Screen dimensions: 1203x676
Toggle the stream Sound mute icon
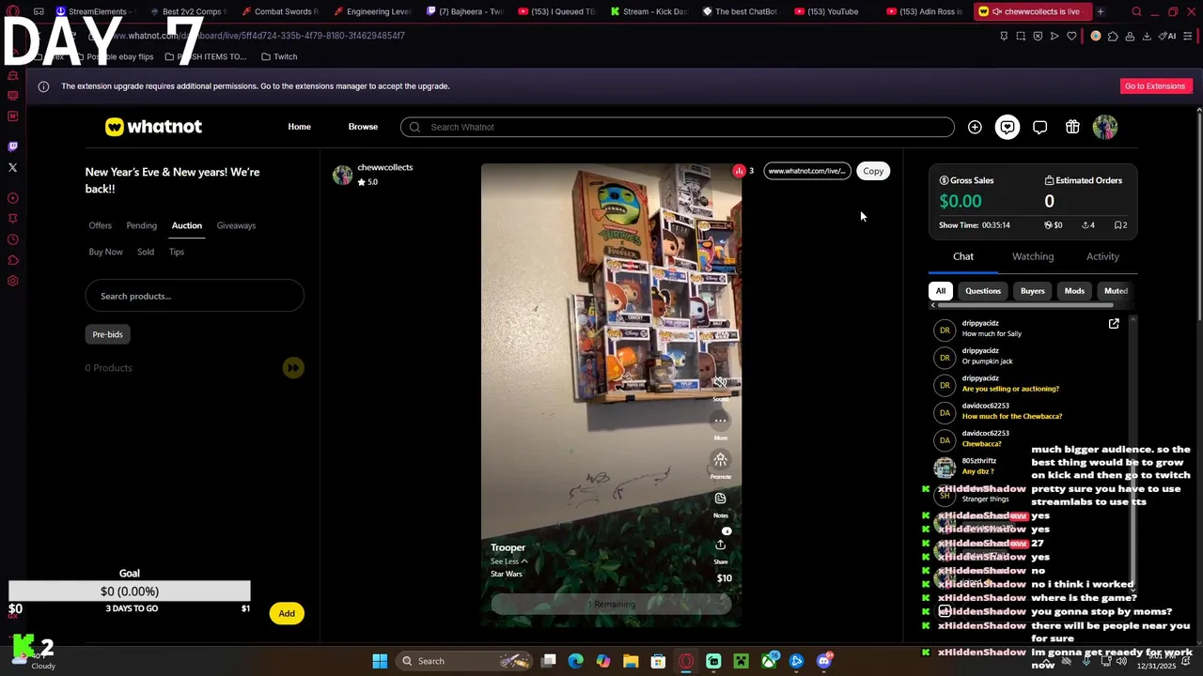pyautogui.click(x=720, y=383)
